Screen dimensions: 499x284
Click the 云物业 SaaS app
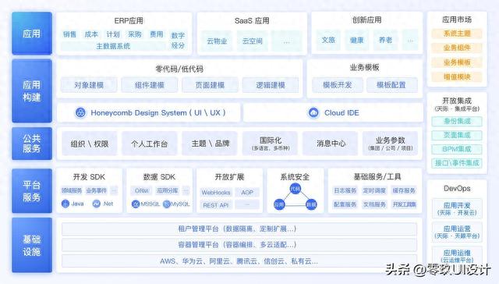pyautogui.click(x=217, y=41)
